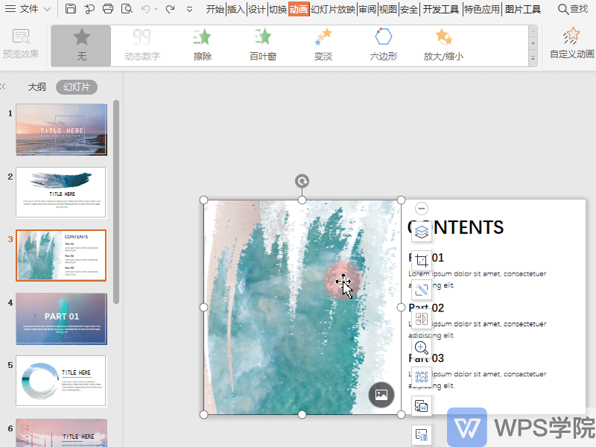Apply the 百叶窗 (Blinds) animation
Screen dimensions: 596x447
(262, 45)
